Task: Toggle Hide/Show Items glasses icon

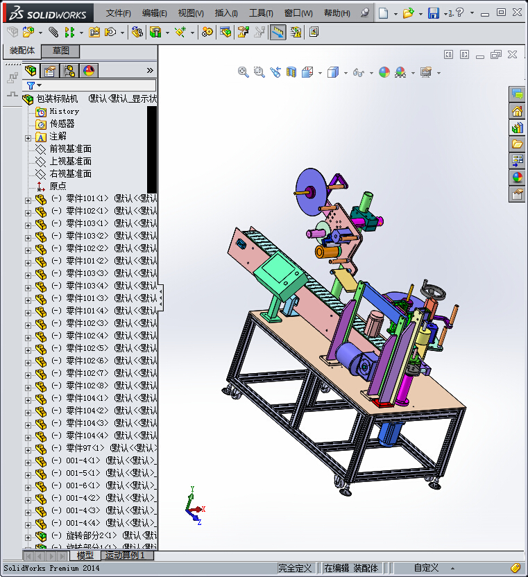Action: point(358,71)
